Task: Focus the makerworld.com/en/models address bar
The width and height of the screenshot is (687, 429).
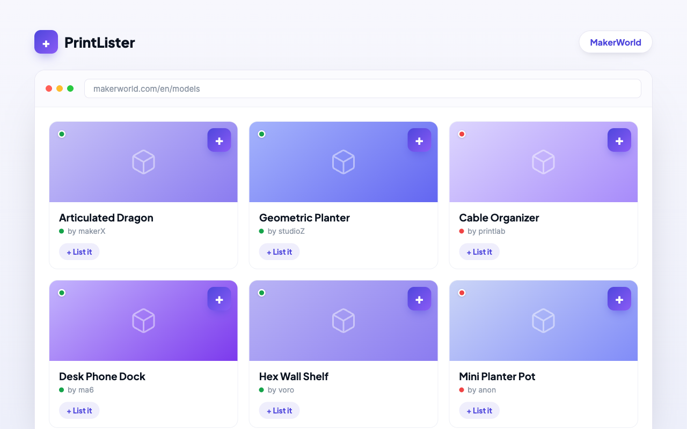Action: pyautogui.click(x=363, y=88)
